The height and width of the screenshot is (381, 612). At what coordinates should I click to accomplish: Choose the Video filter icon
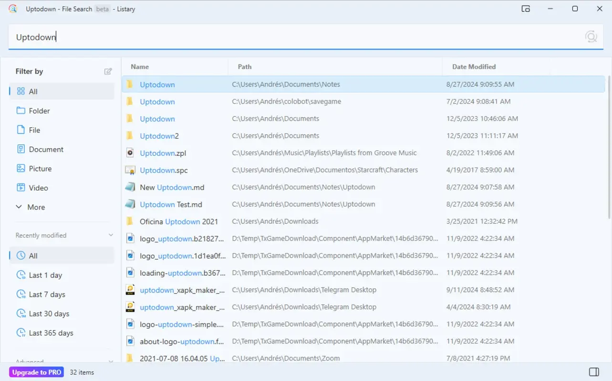pyautogui.click(x=21, y=188)
